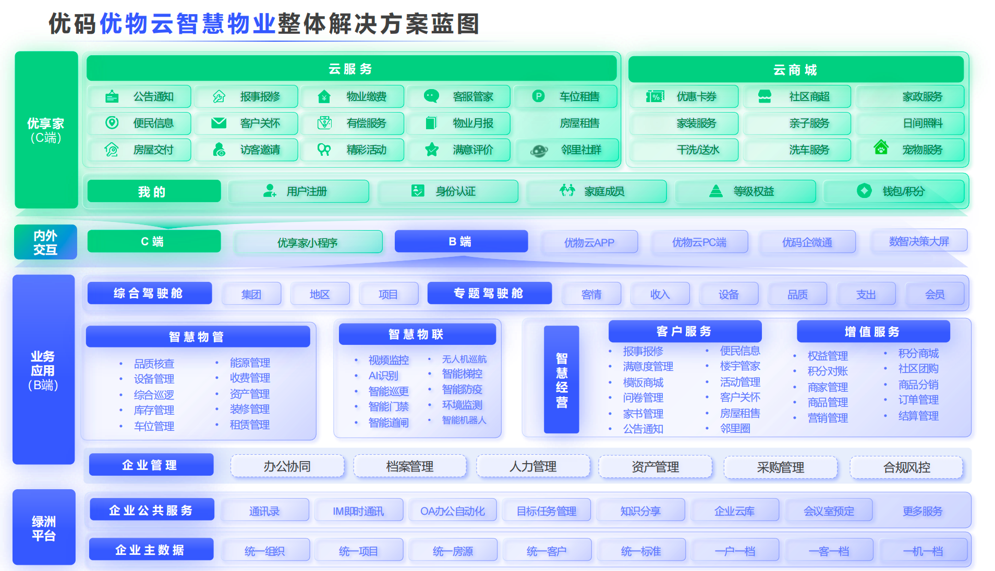Click the 统一组织 box
The image size is (995, 571).
click(x=265, y=551)
